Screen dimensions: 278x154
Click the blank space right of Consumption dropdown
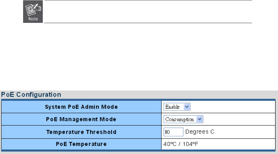tap(239, 119)
